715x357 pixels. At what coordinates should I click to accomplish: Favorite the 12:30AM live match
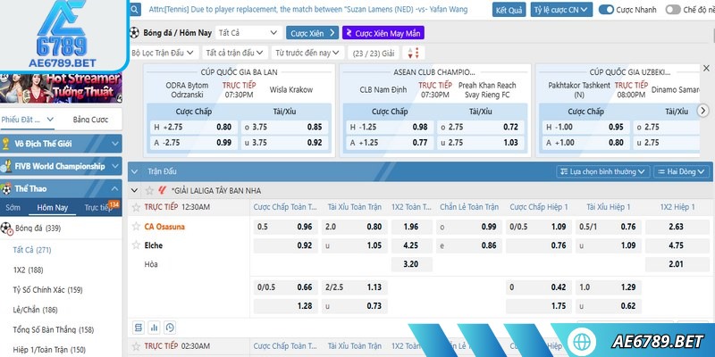click(x=136, y=207)
